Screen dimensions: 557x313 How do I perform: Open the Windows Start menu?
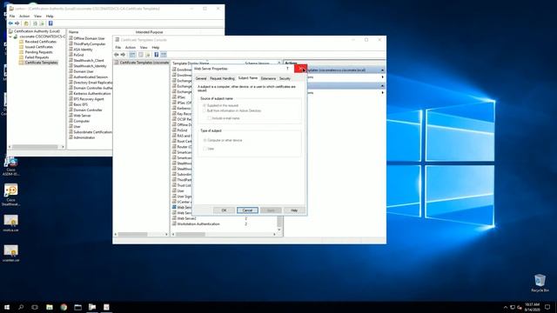point(7,307)
